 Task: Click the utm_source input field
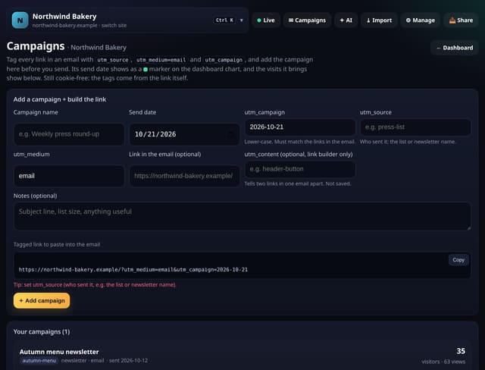[x=415, y=127]
